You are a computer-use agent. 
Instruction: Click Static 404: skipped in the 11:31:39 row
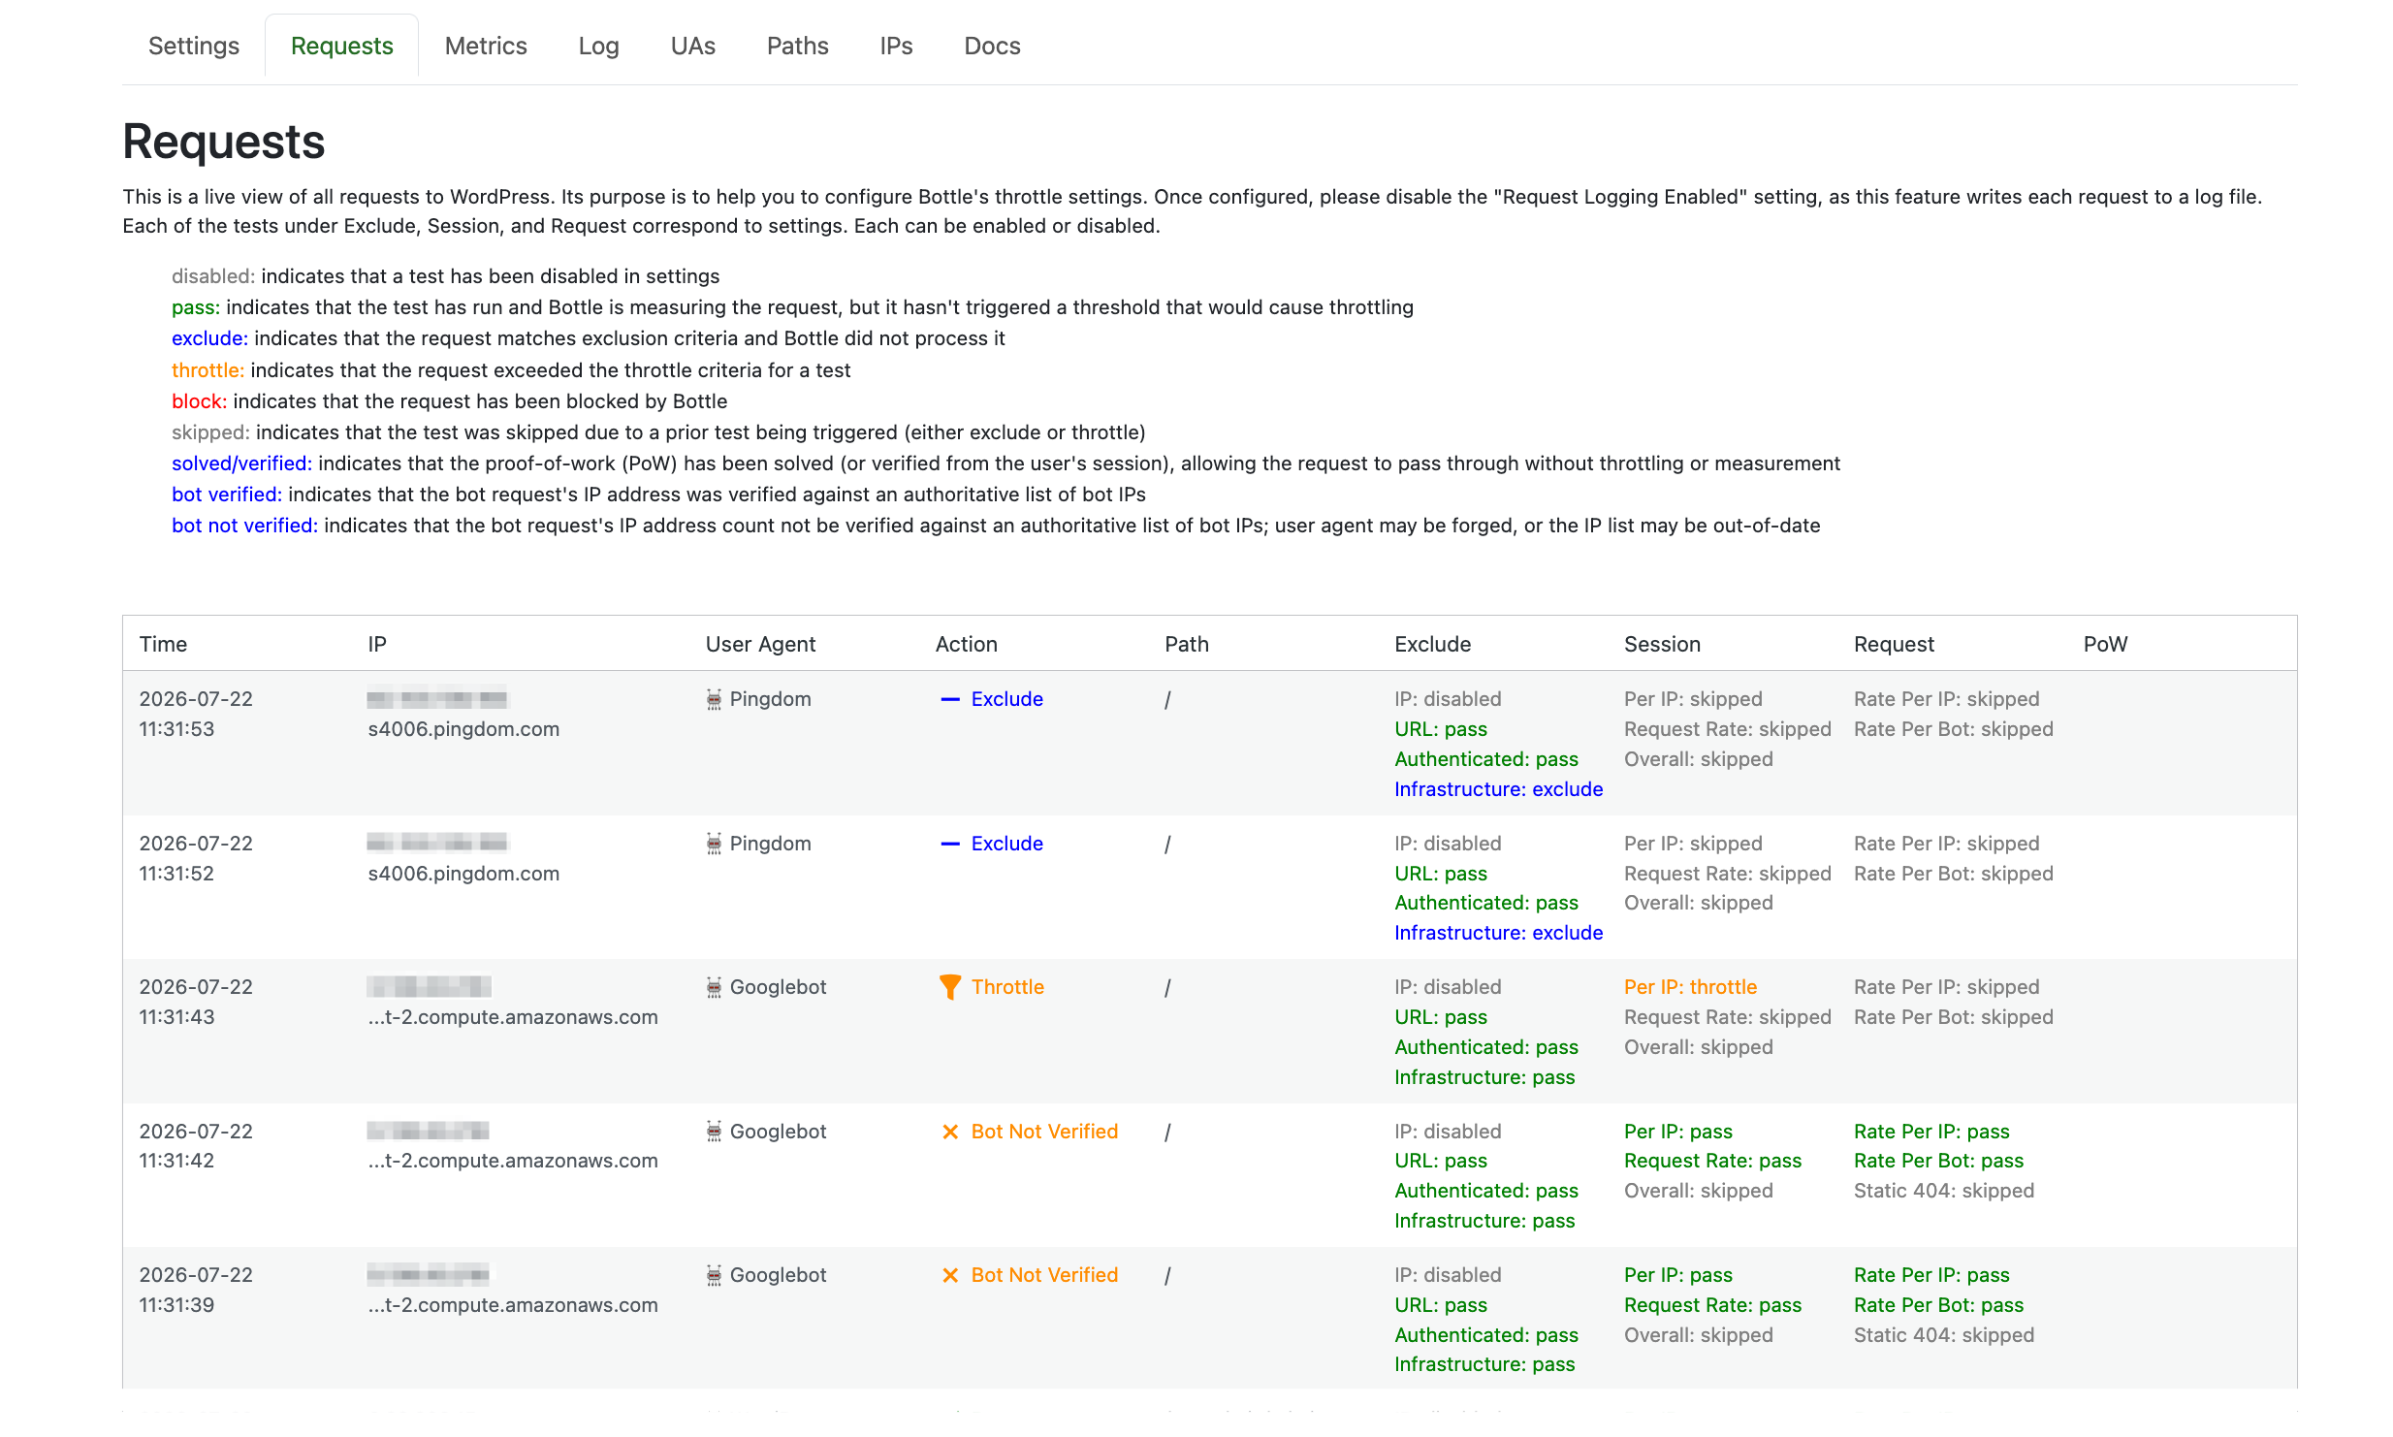[x=1944, y=1335]
